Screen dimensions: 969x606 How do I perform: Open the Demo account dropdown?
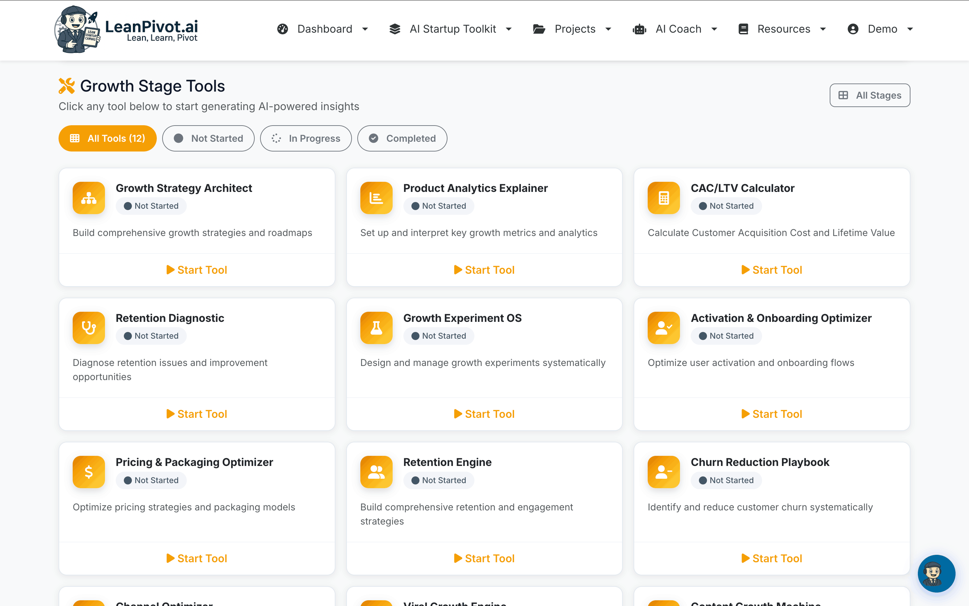click(881, 29)
